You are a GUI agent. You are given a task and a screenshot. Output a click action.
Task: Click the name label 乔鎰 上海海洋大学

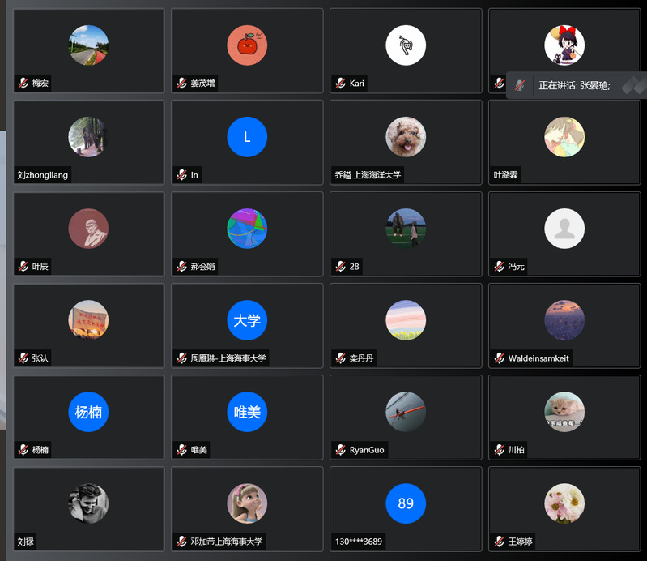[368, 175]
